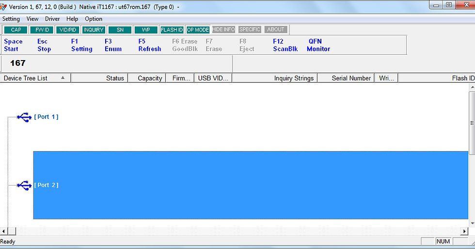Screen dimensions: 475x249
Task: Click the Wri... column header
Action: coord(386,78)
